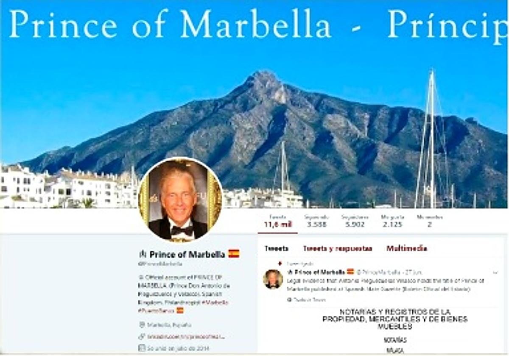Image resolution: width=509 pixels, height=356 pixels.
Task: Click the joined date calendar icon
Action: click(x=142, y=348)
